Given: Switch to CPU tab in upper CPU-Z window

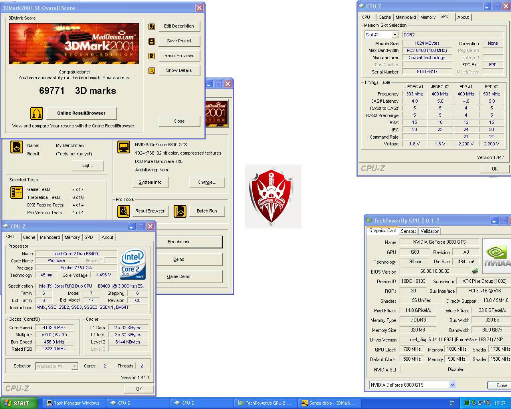Looking at the screenshot, I should click(x=366, y=17).
